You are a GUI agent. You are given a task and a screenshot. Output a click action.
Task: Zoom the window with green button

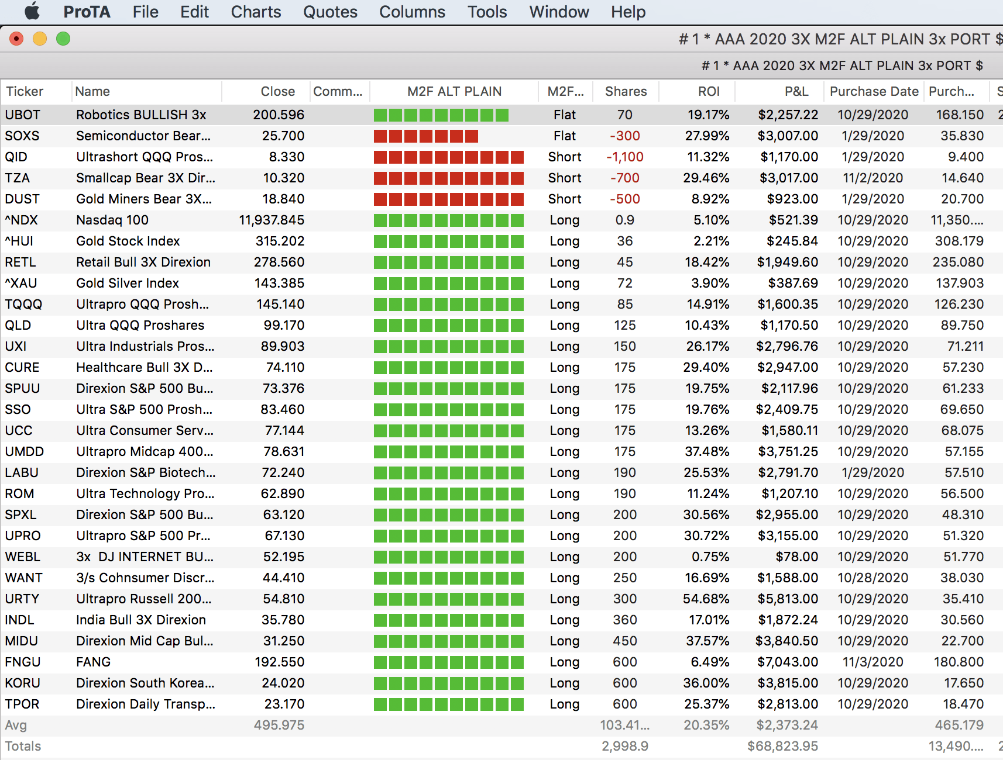click(x=63, y=39)
